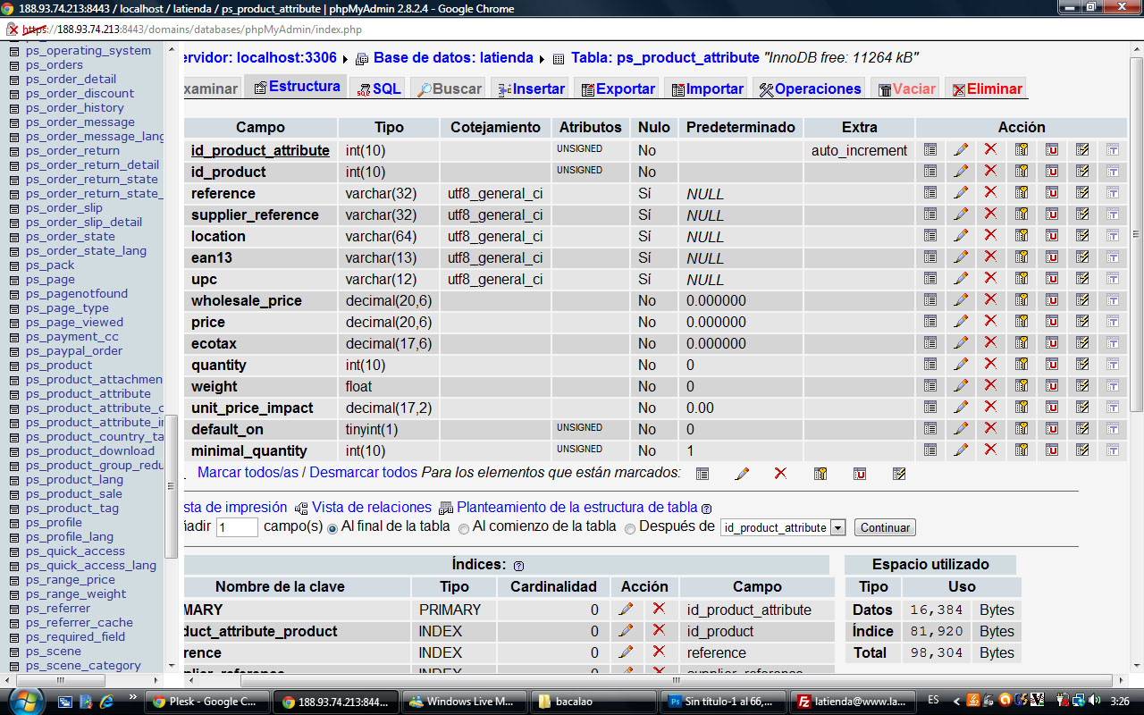Open help icon beside Planteamiento de la estructura
The image size is (1144, 715).
click(706, 509)
